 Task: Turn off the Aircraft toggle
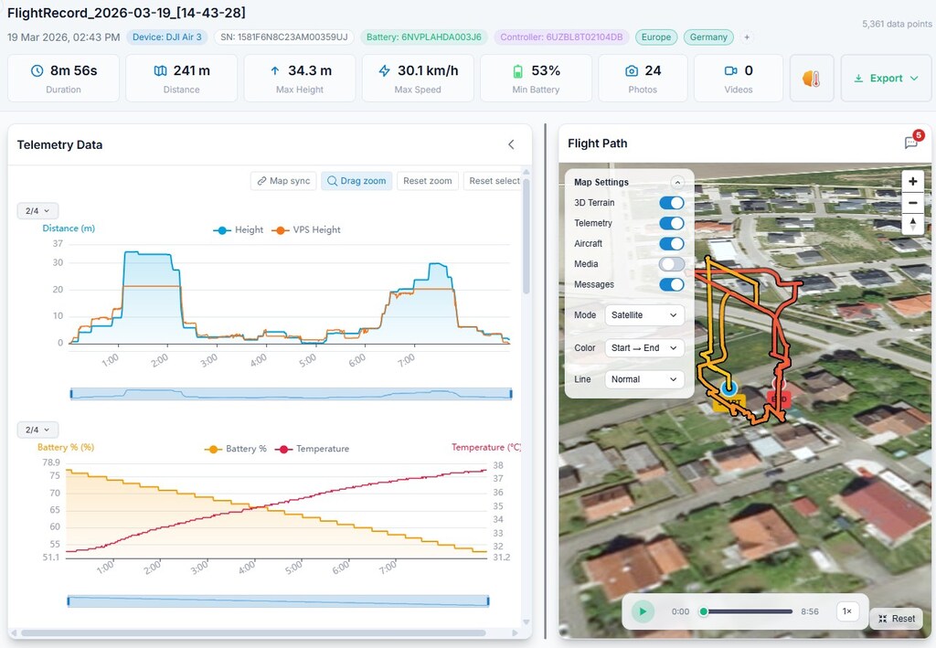[671, 244]
